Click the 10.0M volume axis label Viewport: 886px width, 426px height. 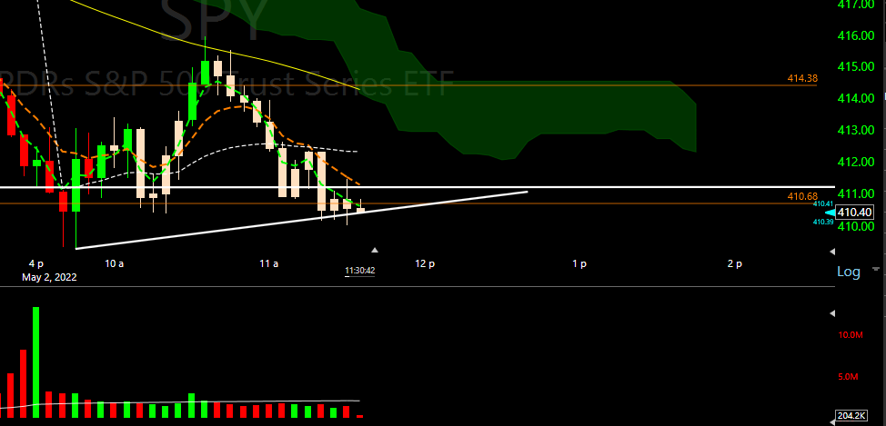(850, 335)
